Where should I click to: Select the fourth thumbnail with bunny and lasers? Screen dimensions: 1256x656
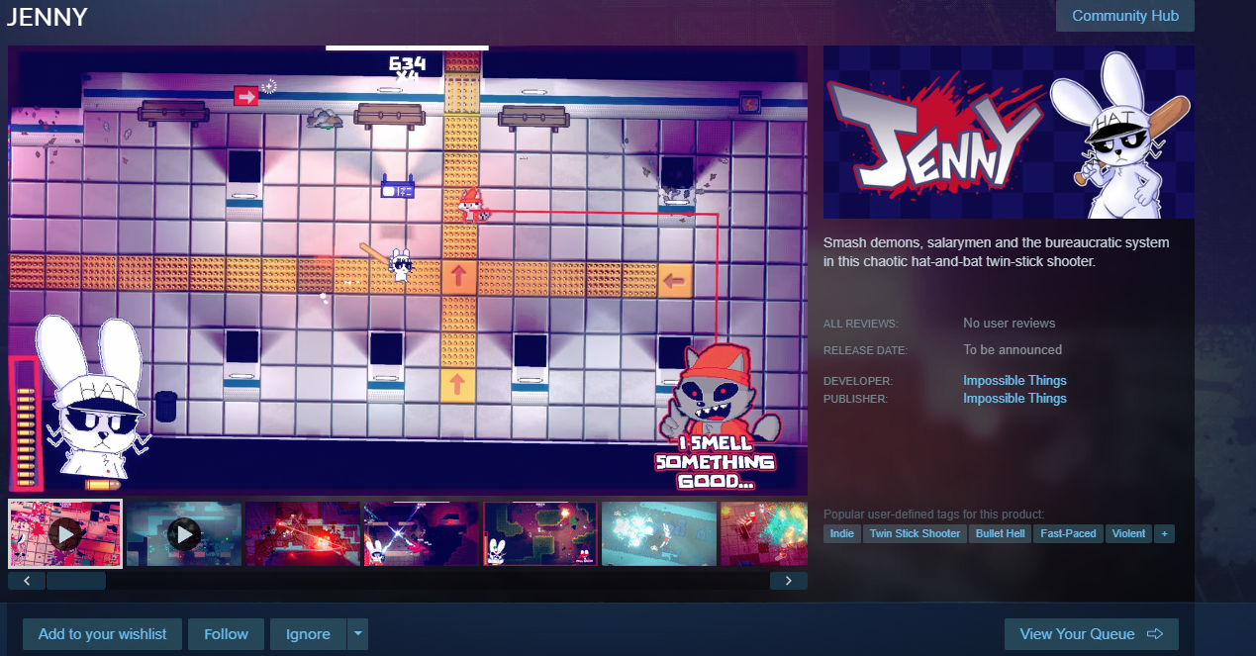(x=422, y=534)
